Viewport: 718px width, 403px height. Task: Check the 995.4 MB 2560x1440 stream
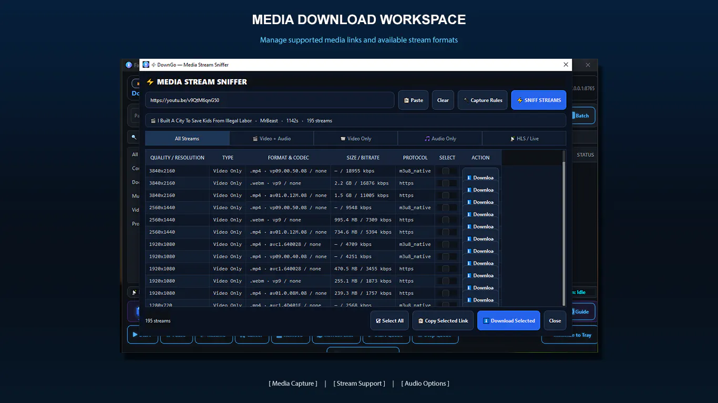[446, 220]
